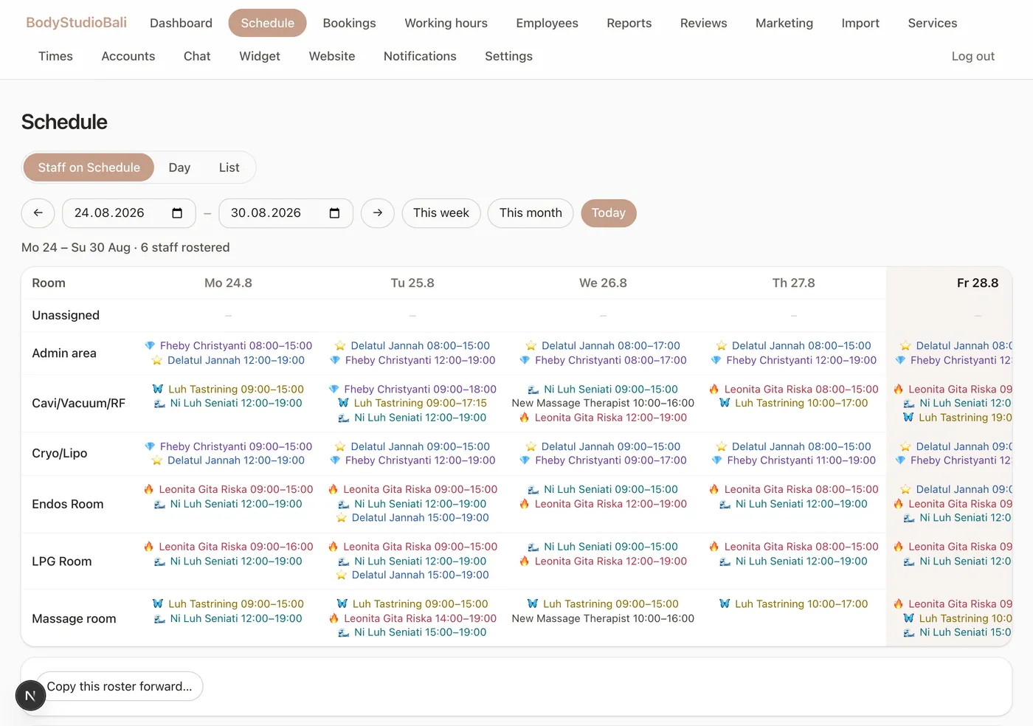
Task: Open Working hours
Action: [x=446, y=23]
